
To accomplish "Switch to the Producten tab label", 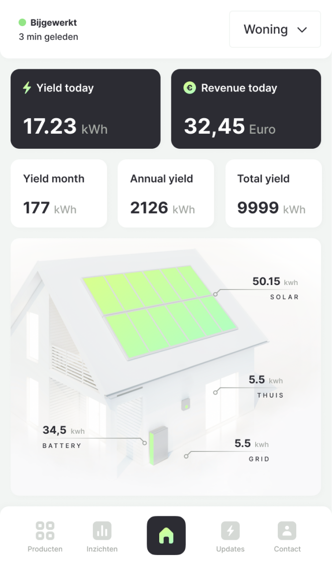I will 45,549.
